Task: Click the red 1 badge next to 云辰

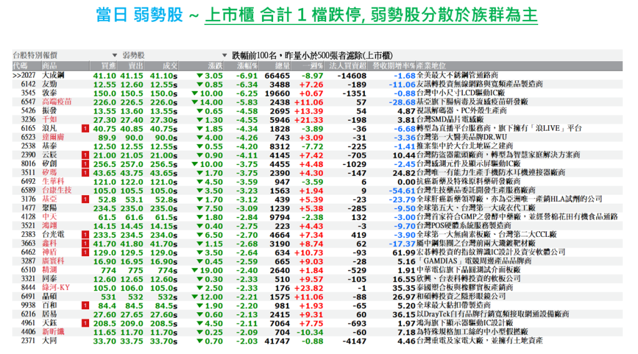Action: [84, 155]
